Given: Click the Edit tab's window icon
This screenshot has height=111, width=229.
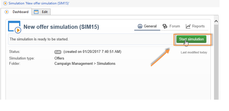Looking at the screenshot, I should click(36, 12).
